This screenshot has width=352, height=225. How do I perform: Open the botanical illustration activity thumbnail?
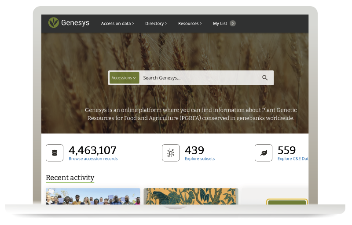click(x=191, y=196)
